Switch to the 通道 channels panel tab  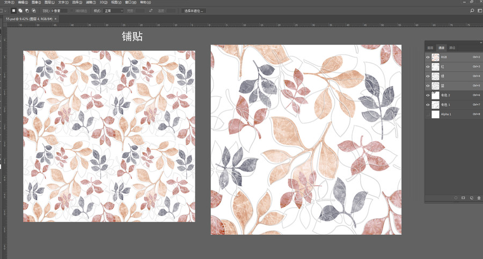click(x=442, y=48)
